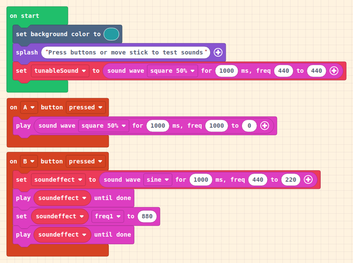
Task: Open the teal background color swatch
Action: (111, 34)
